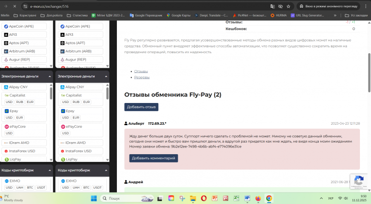The width and height of the screenshot is (371, 204).
Task: Select IDram AMD in left column
Action: pyautogui.click(x=24, y=143)
